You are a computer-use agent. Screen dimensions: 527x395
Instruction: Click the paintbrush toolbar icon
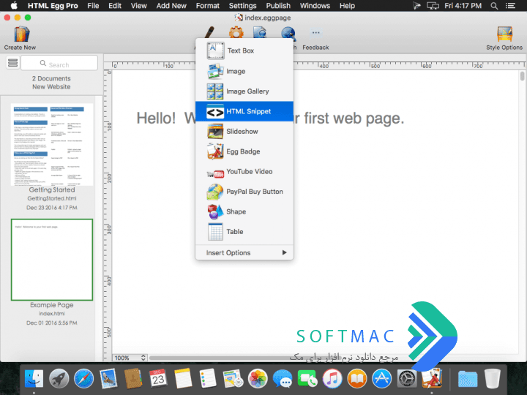tap(209, 33)
